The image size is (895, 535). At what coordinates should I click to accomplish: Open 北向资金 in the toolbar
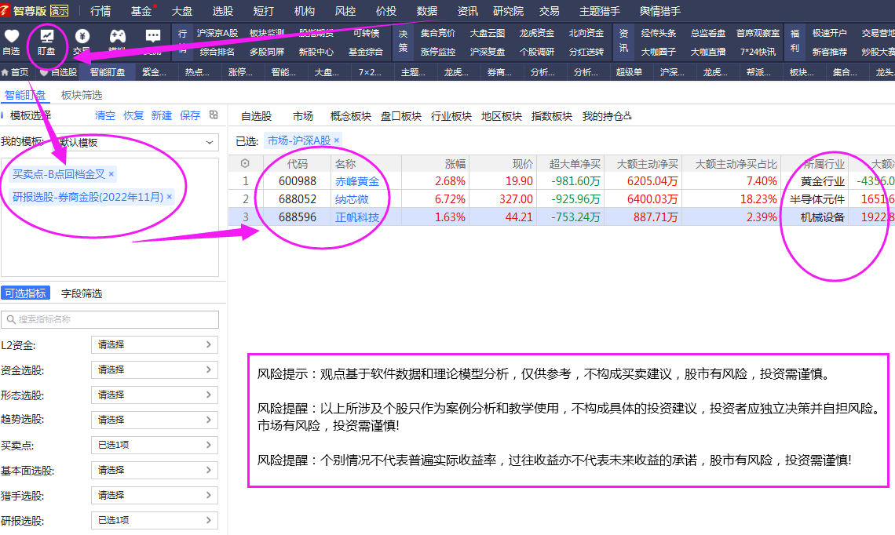click(586, 33)
